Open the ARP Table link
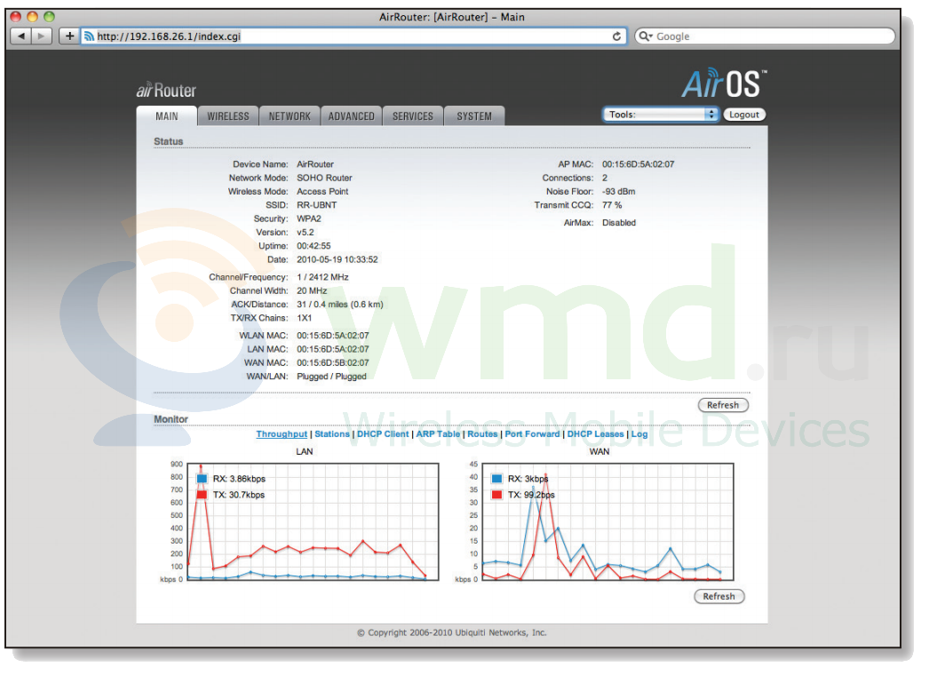 click(438, 433)
